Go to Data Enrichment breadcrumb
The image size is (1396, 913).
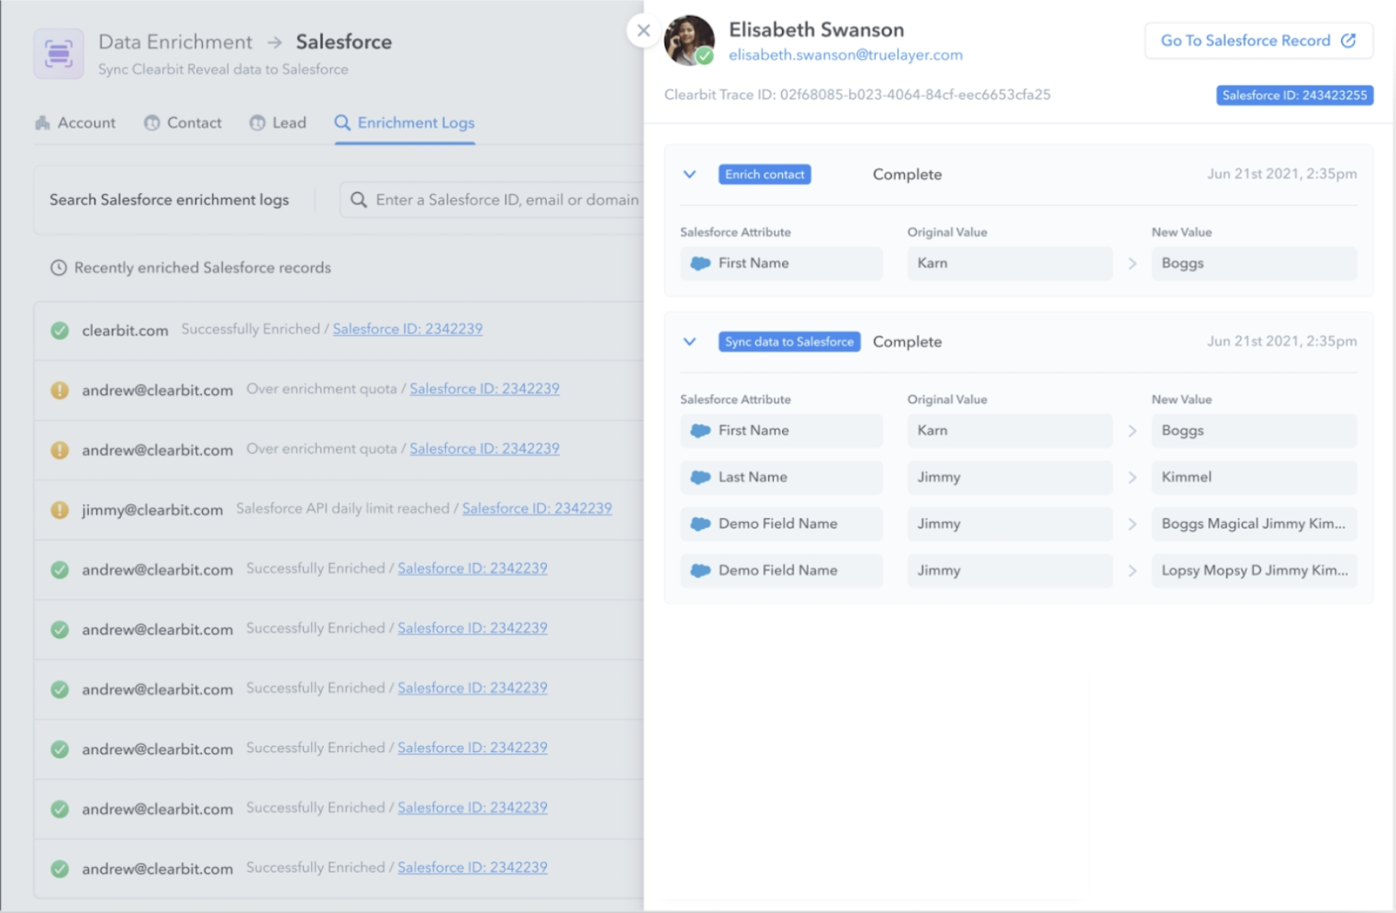click(175, 42)
